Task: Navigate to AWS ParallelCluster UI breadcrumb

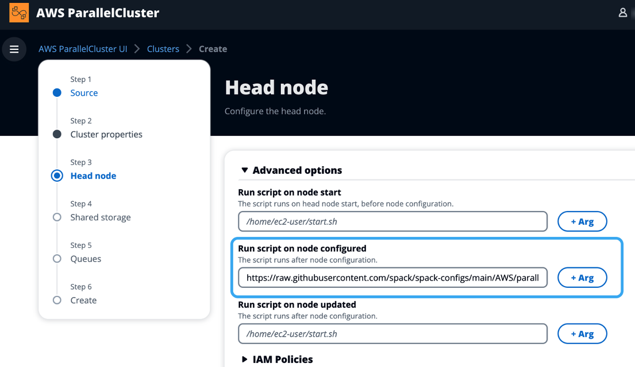Action: pyautogui.click(x=83, y=49)
